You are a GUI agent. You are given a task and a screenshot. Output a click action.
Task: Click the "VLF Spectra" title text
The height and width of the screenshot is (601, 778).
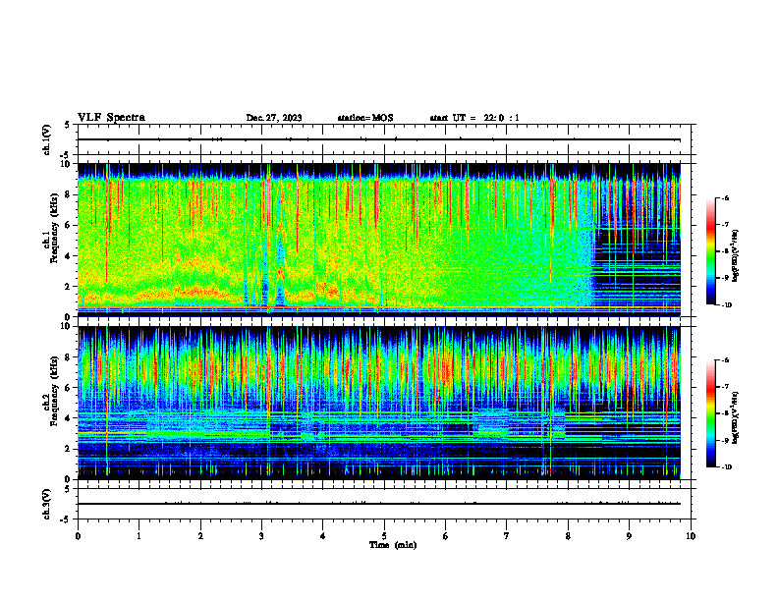(x=111, y=118)
